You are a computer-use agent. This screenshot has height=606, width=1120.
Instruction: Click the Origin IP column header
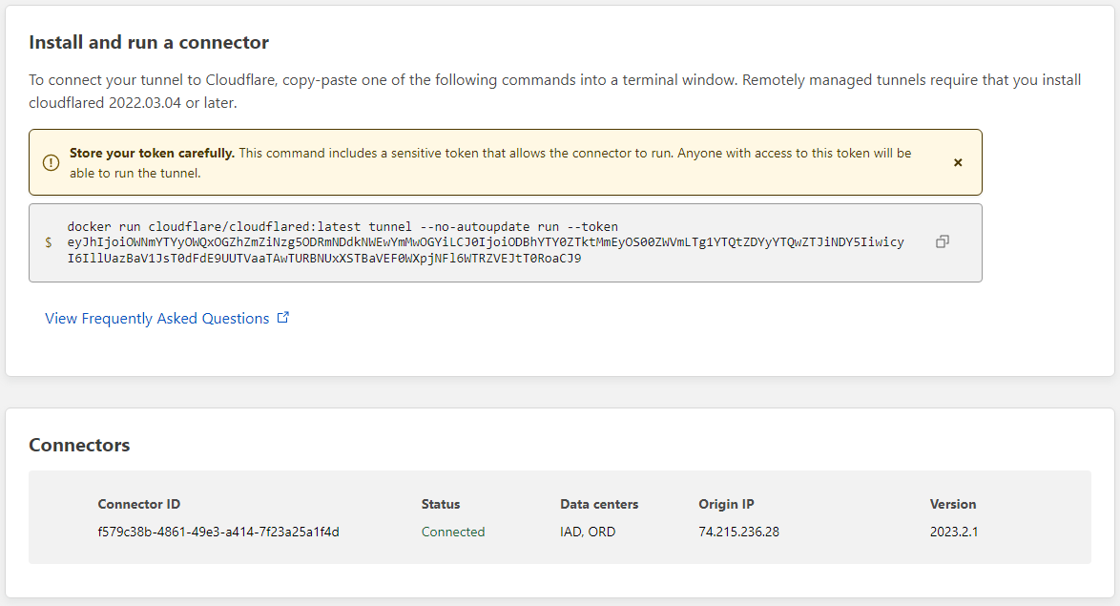tap(726, 504)
